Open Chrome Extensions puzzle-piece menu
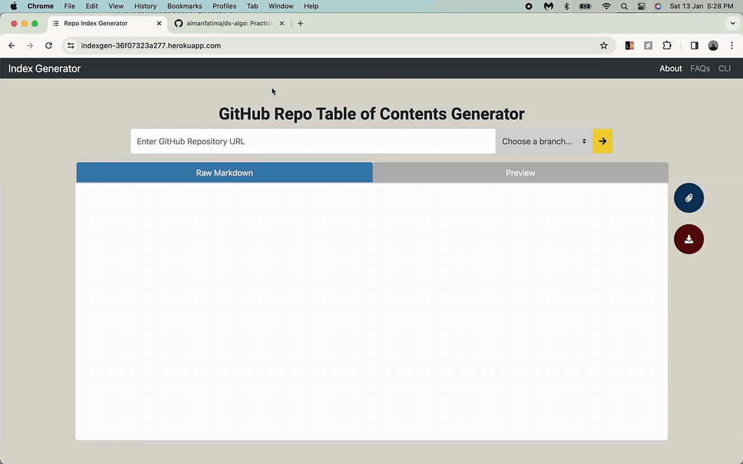 coord(667,45)
